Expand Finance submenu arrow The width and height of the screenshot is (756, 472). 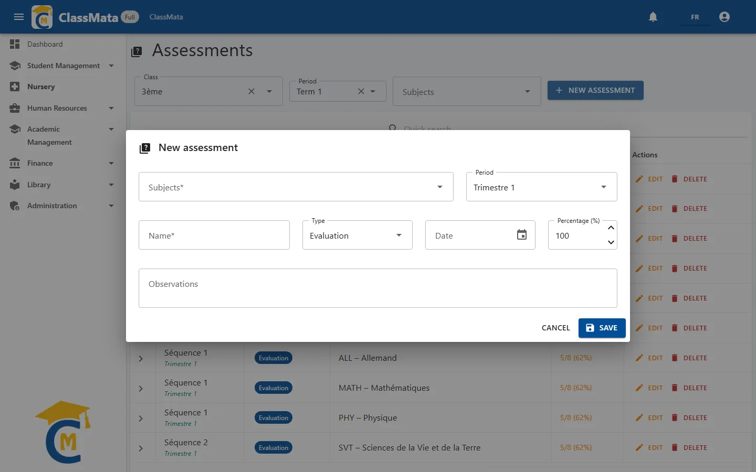pos(111,163)
